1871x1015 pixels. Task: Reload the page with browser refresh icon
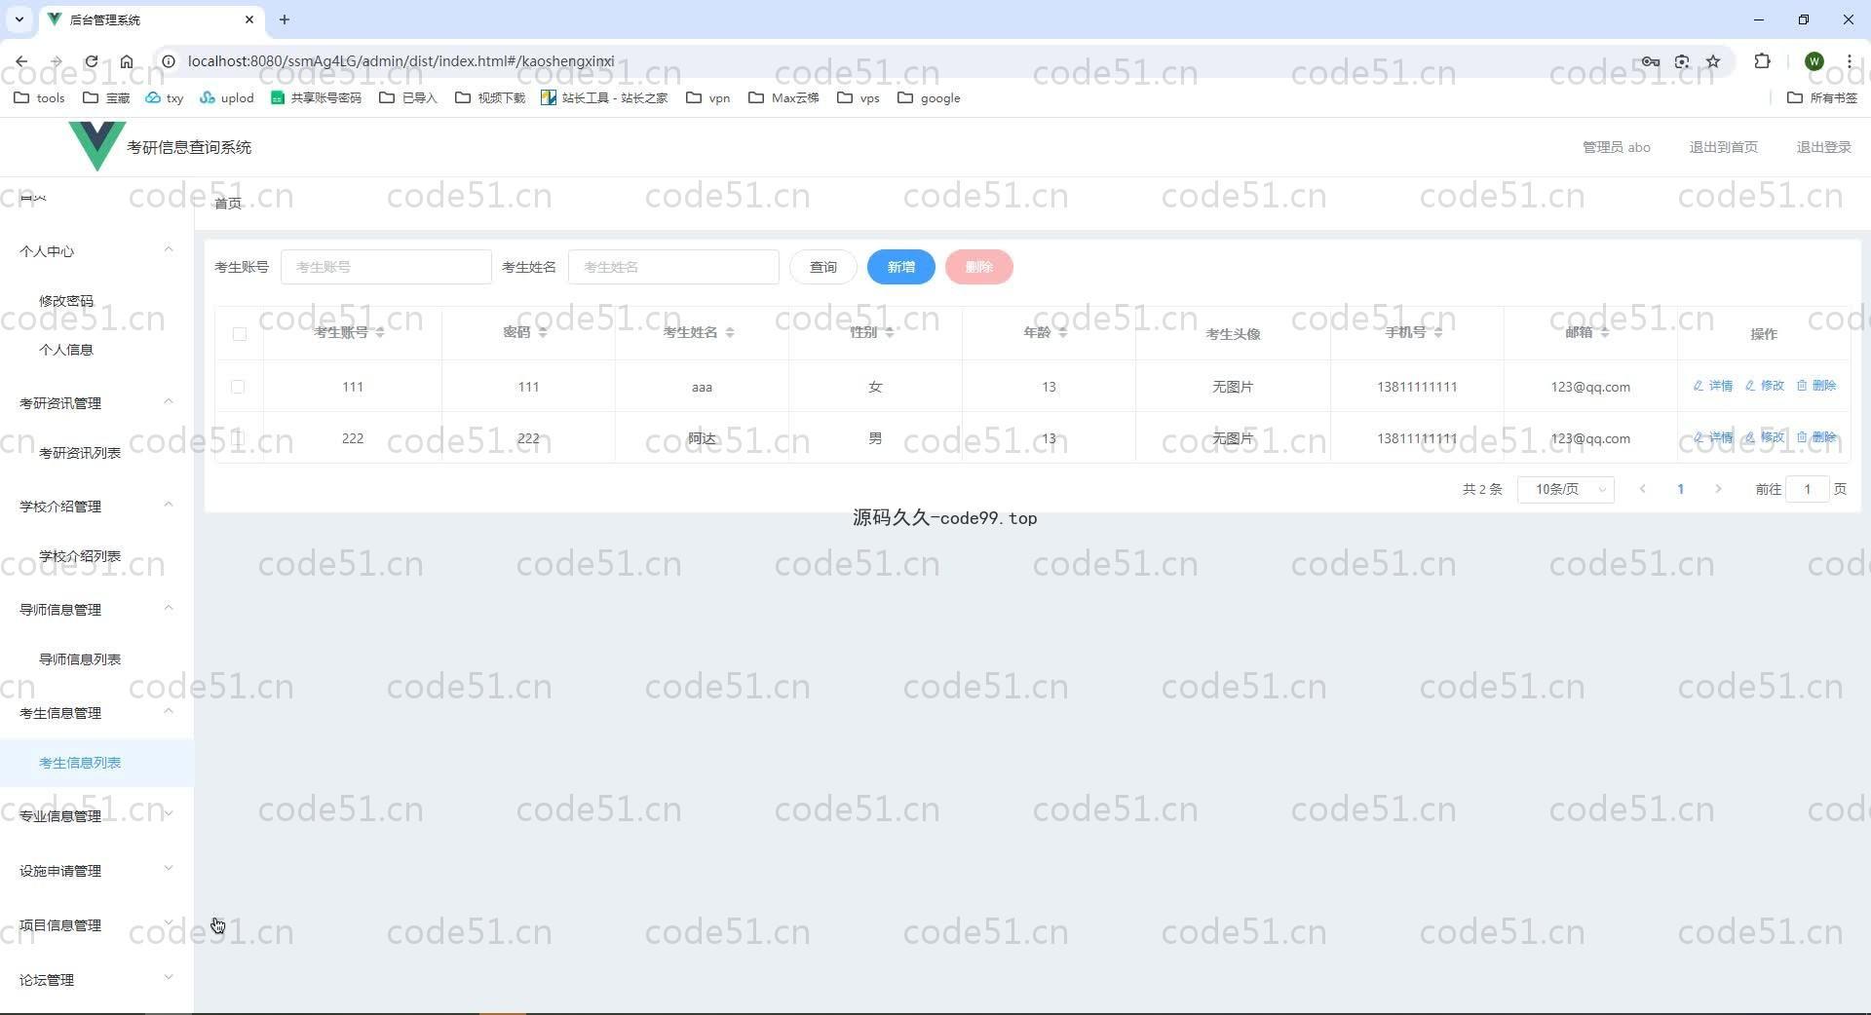pos(91,61)
